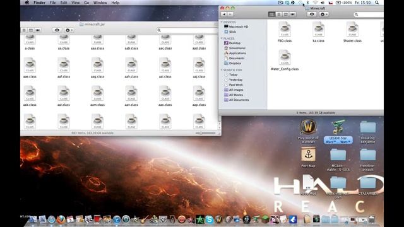Viewport: 404px width, 227px height.
Task: Switch Minecraft window to icon view
Action: point(271,15)
